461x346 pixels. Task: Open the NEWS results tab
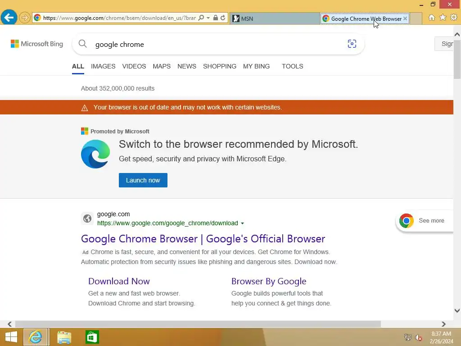(187, 67)
